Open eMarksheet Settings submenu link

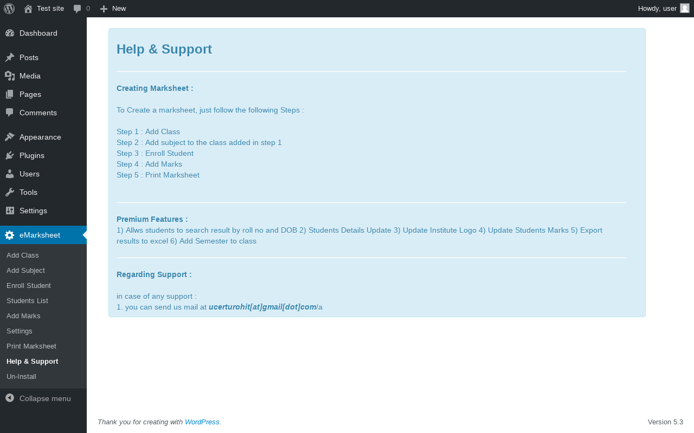tap(20, 331)
